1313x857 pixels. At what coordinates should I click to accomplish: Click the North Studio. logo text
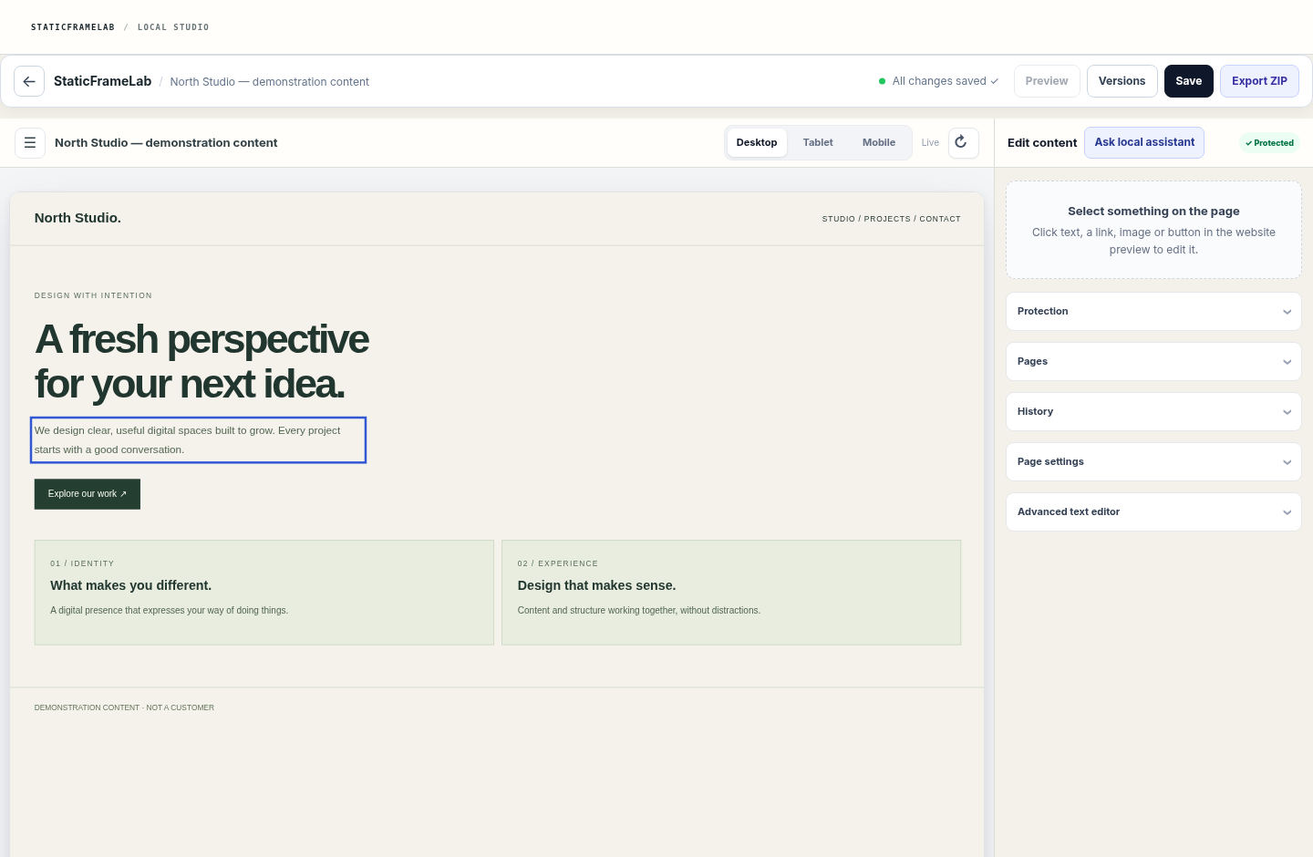78,218
